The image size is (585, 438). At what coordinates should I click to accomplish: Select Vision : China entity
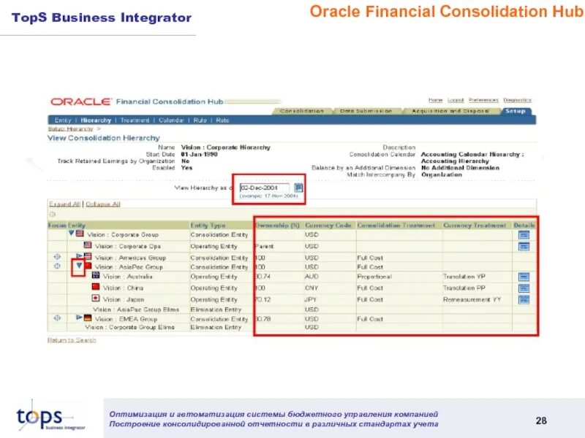pos(123,288)
